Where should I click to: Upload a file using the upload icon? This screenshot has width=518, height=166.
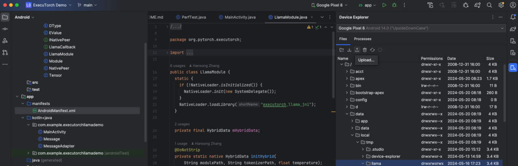coord(357,50)
